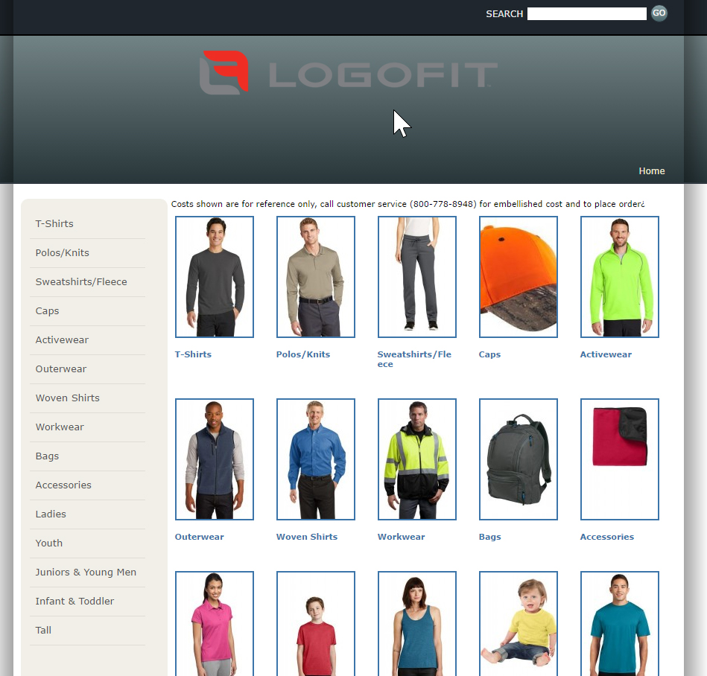This screenshot has width=707, height=676.
Task: Click the Woven Shirts sidebar entry
Action: [67, 398]
